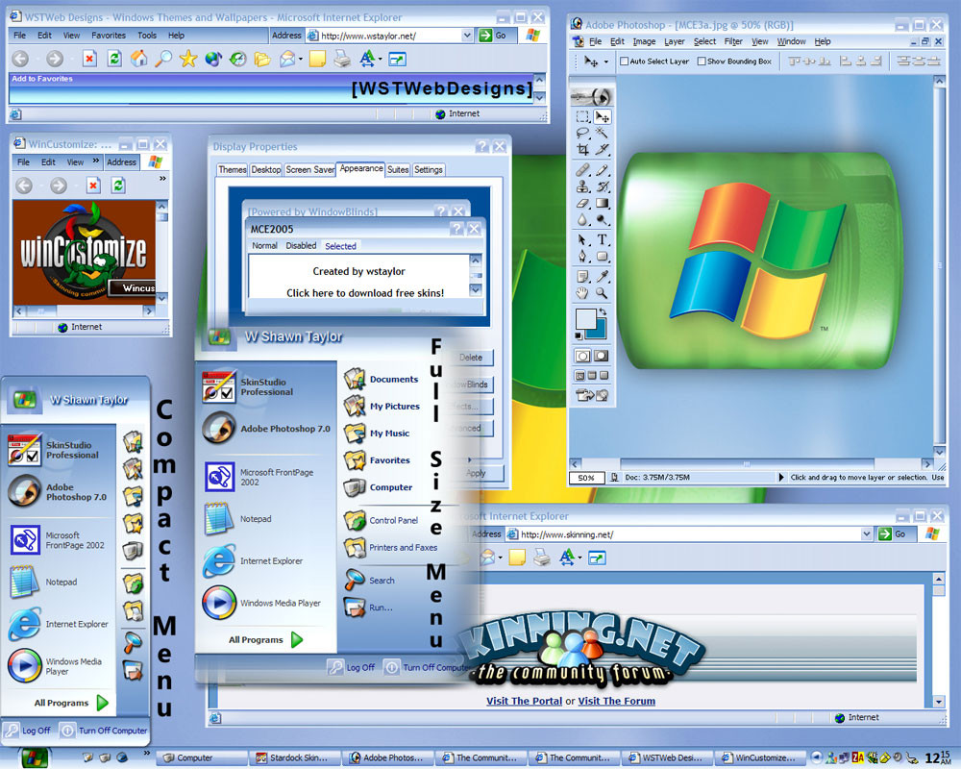Open Photoshop's foreground color swatch
961x769 pixels.
click(585, 318)
